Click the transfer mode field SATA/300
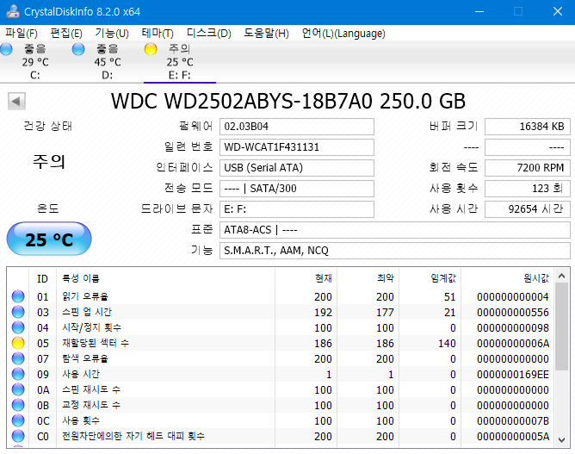This screenshot has height=454, width=575. pyautogui.click(x=297, y=189)
